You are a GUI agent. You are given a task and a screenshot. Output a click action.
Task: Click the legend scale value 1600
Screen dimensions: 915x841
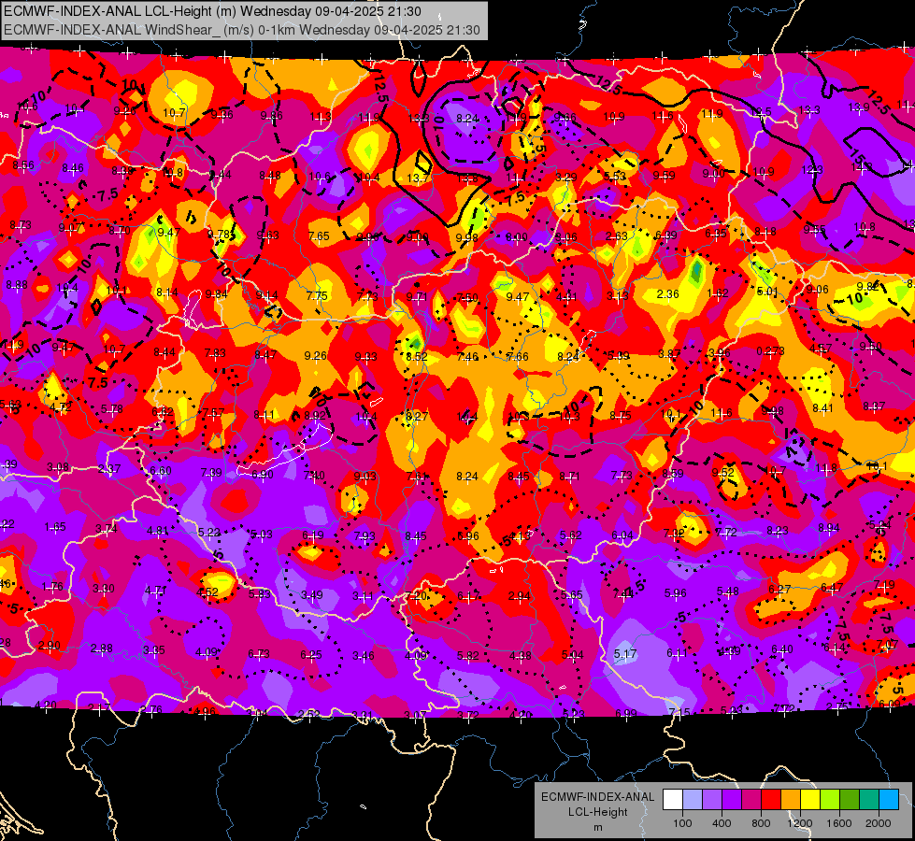tap(839, 823)
